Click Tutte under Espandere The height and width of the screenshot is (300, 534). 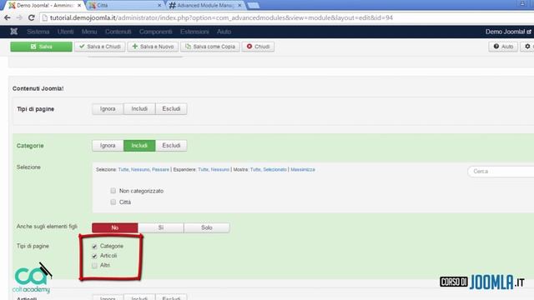tap(203, 169)
